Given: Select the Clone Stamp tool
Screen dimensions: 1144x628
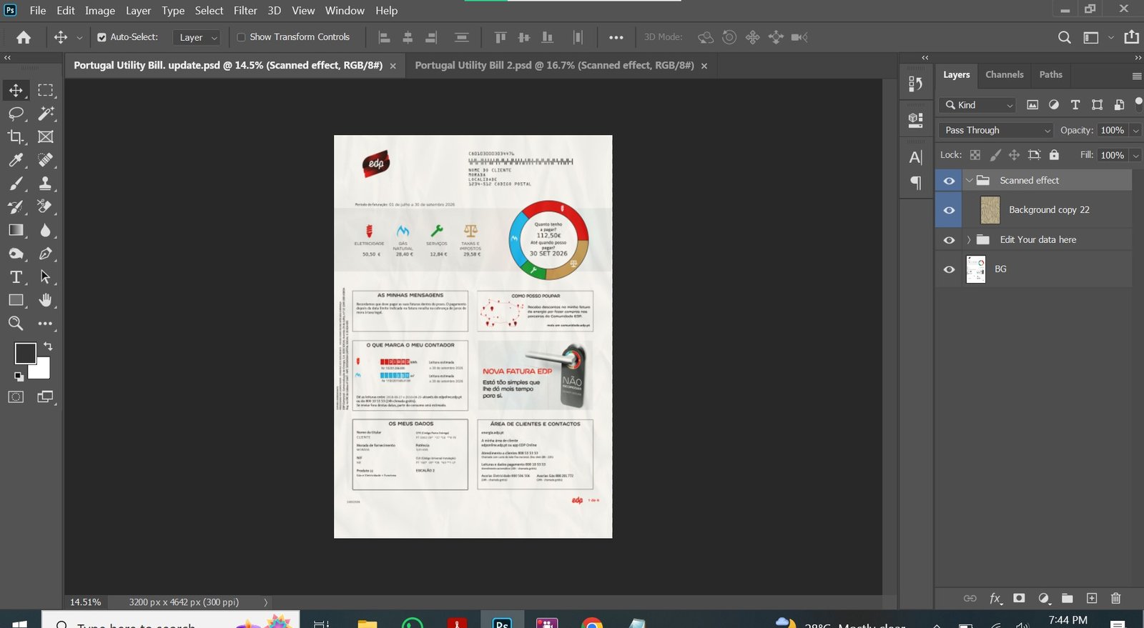Looking at the screenshot, I should click(x=45, y=184).
